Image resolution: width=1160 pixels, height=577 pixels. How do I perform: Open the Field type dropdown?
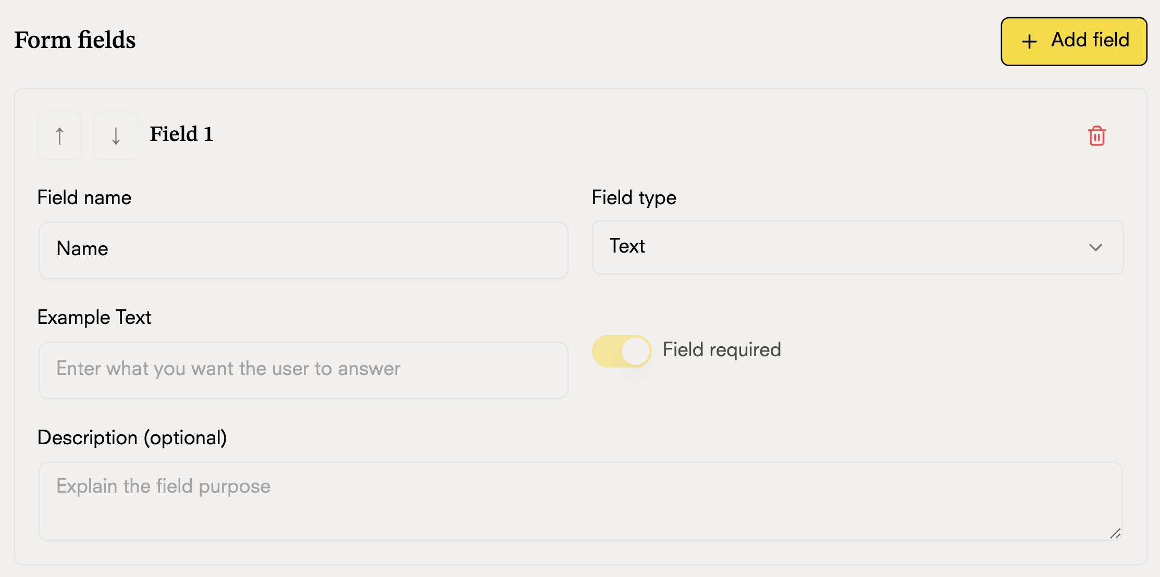(x=857, y=247)
